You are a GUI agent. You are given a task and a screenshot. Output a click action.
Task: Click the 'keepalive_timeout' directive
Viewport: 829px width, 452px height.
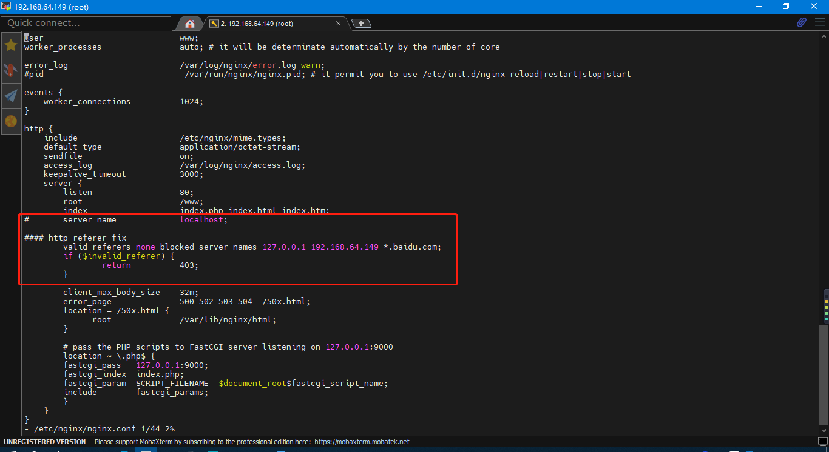point(85,174)
